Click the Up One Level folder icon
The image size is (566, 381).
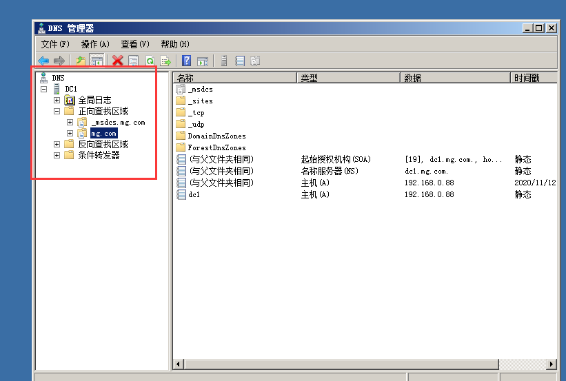[81, 61]
